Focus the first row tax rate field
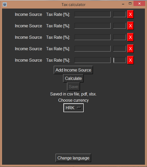Screen dimensions: 147x167 click(x=119, y=14)
